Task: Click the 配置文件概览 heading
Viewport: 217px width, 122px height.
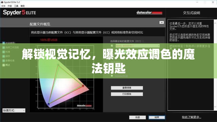Action: (40, 24)
